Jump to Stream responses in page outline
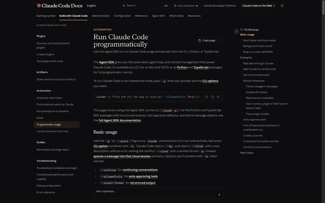 254,81
